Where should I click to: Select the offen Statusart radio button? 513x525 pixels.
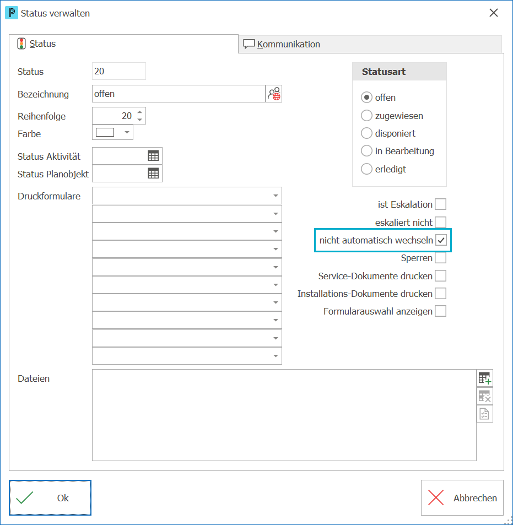366,98
